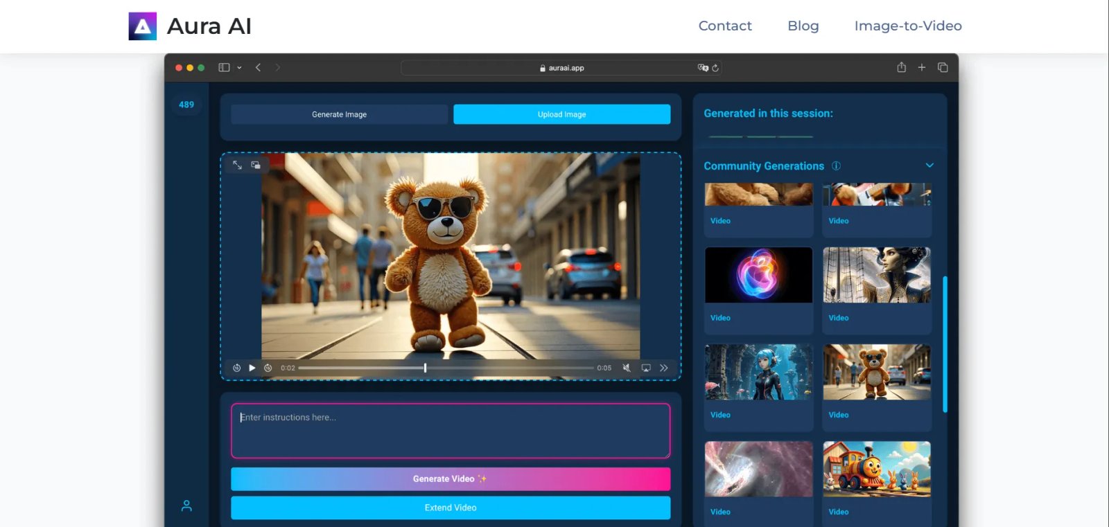Open sidebar options dropdown arrow
The height and width of the screenshot is (527, 1109).
coord(240,68)
